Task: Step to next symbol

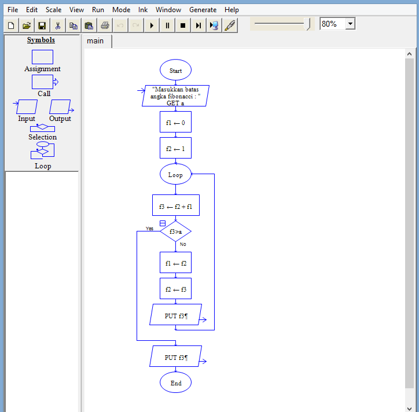Action: point(199,25)
